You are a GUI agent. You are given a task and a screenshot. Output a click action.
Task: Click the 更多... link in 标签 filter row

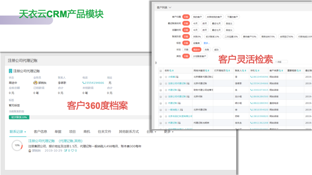tap(207, 43)
